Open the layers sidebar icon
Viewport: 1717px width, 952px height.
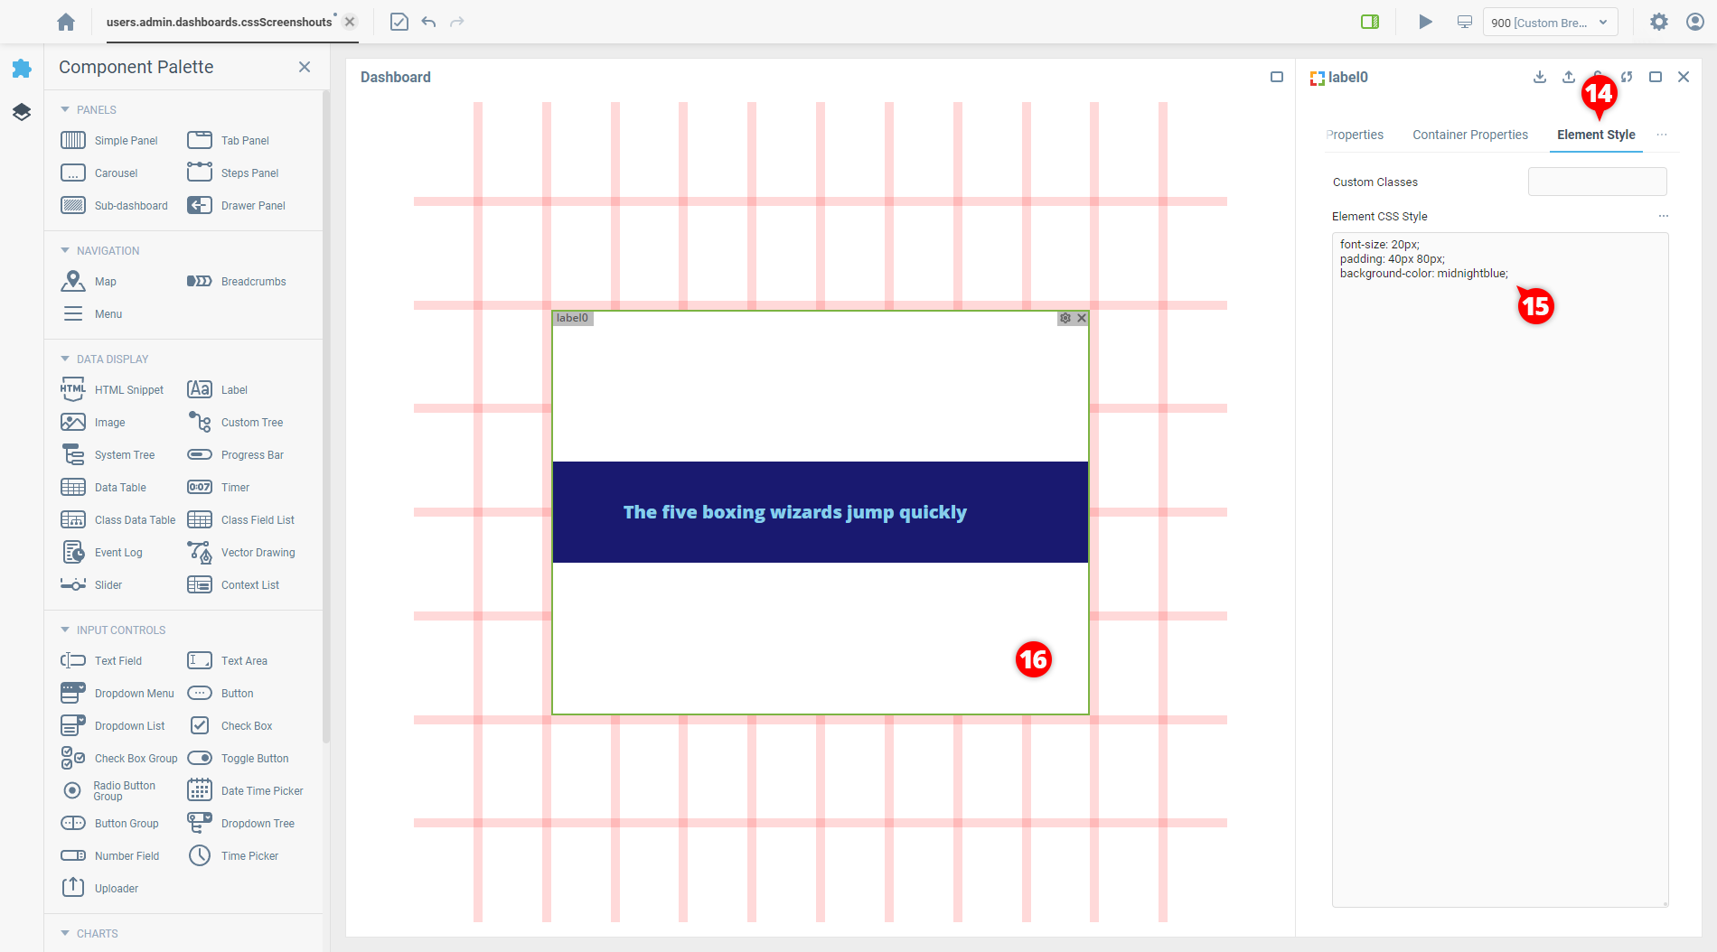click(22, 112)
